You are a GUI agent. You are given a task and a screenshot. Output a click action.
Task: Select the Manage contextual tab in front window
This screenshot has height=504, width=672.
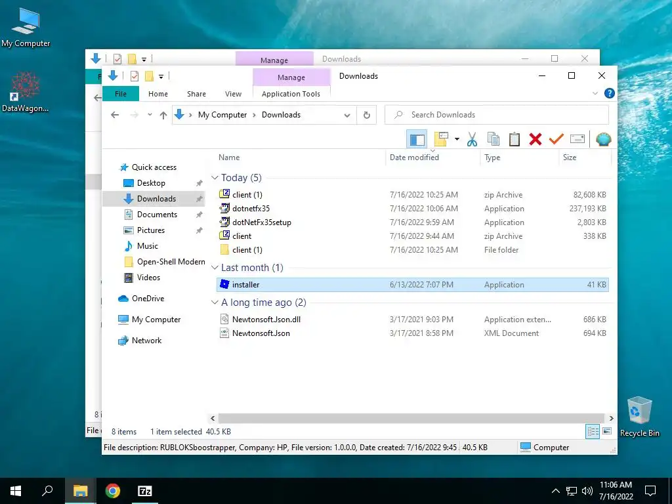click(291, 77)
